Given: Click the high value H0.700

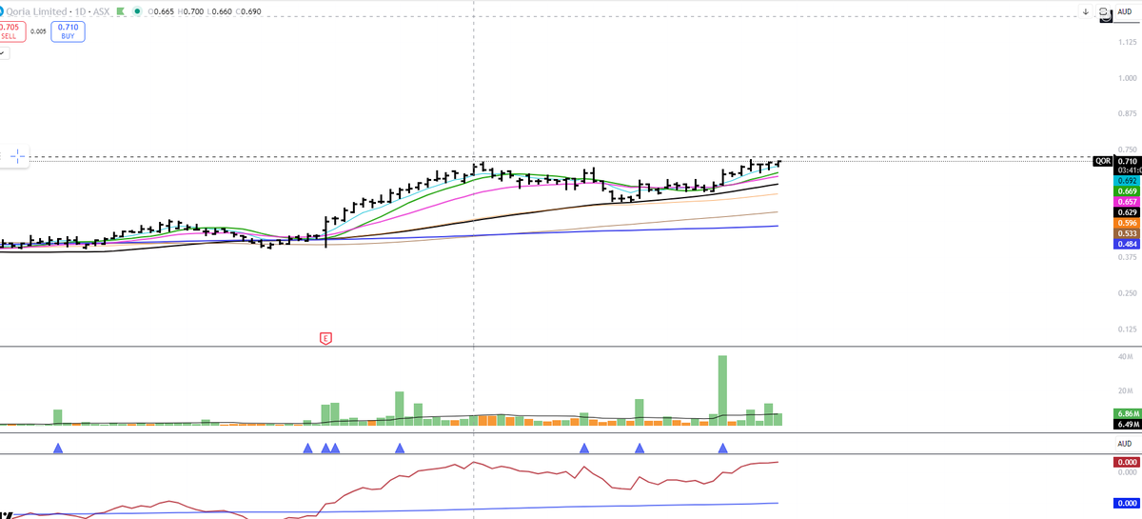Looking at the screenshot, I should coord(189,11).
